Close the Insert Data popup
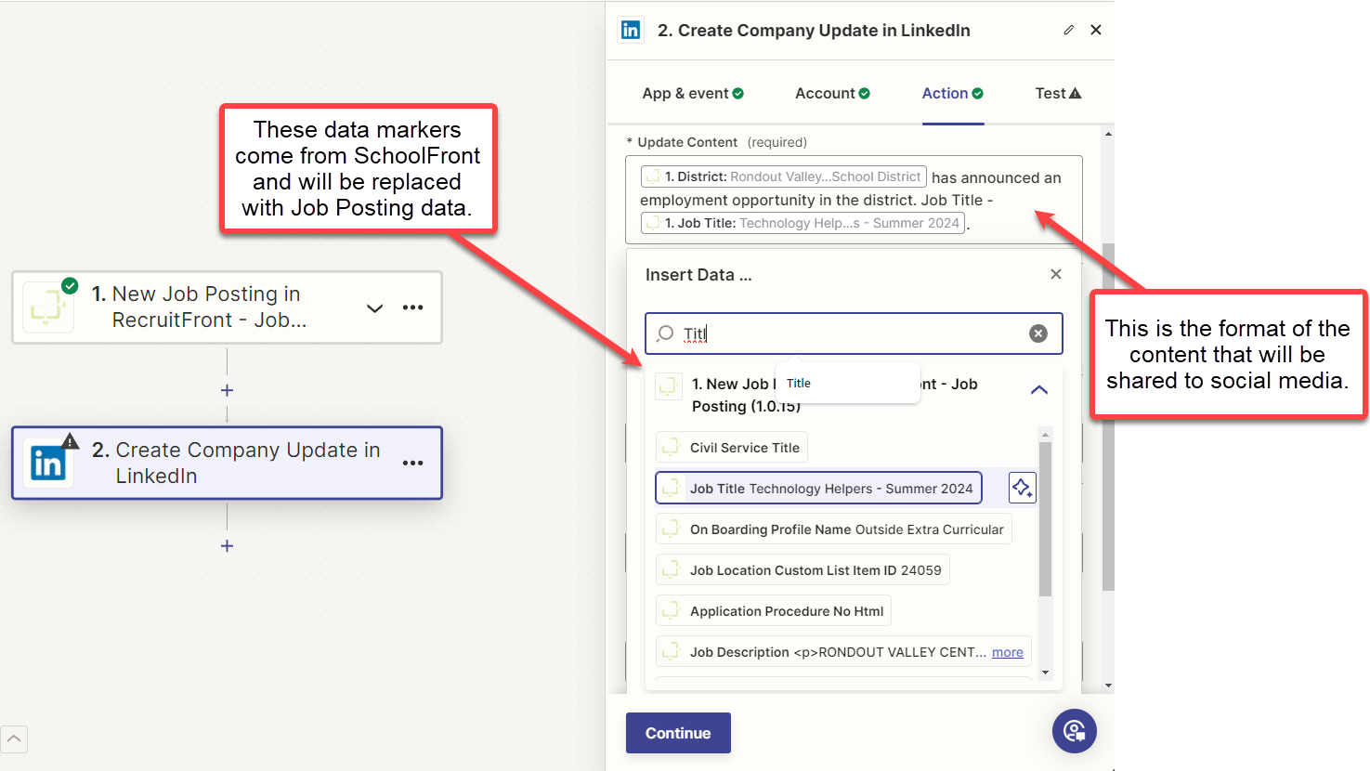This screenshot has height=771, width=1370. (x=1056, y=274)
